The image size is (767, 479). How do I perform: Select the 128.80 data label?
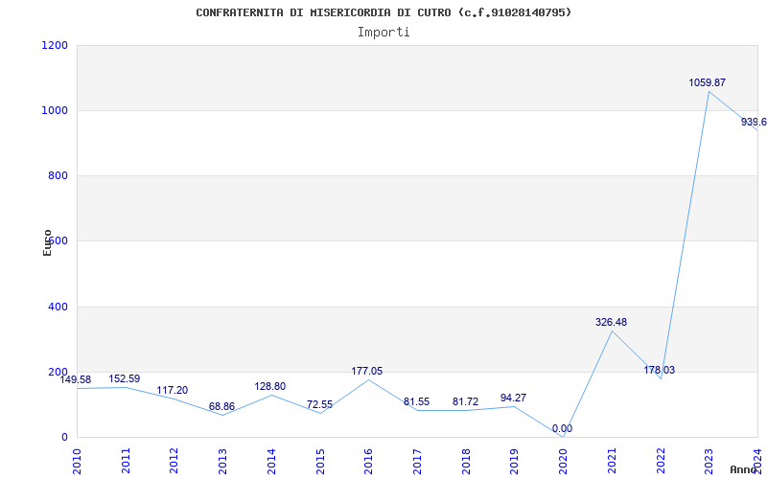(x=270, y=387)
